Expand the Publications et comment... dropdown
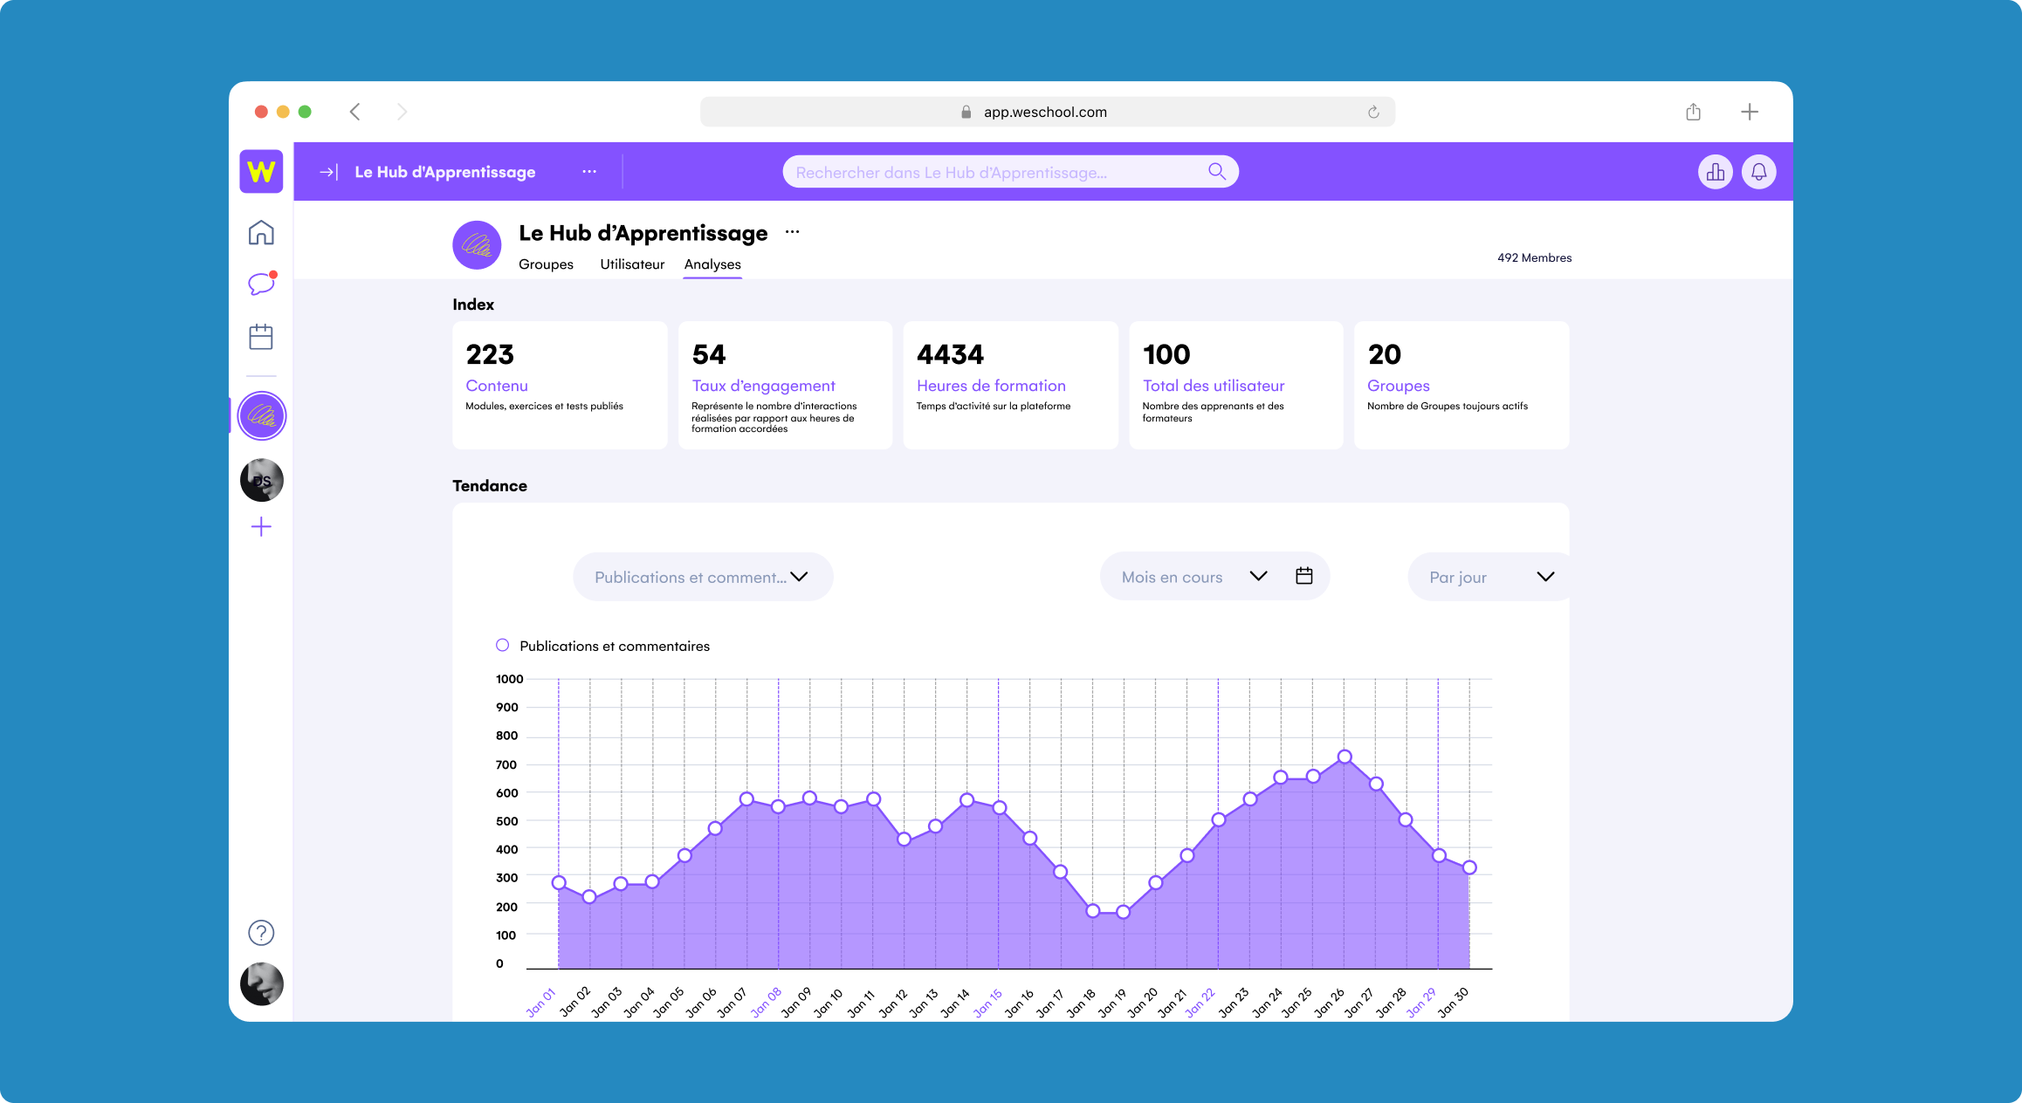 coord(703,577)
